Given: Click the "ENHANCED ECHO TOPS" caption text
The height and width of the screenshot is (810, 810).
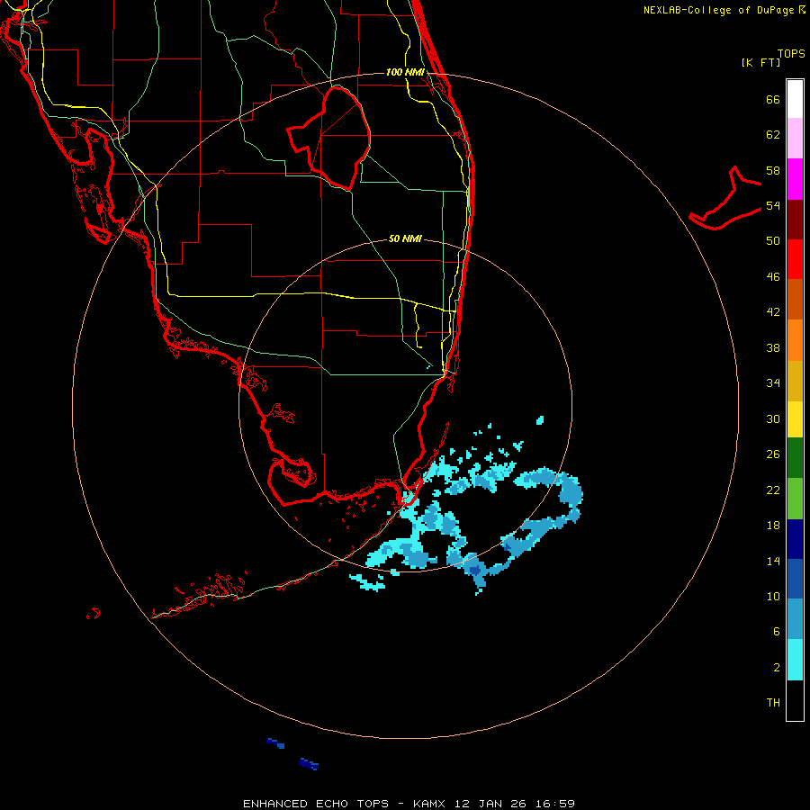Looking at the screenshot, I should point(316,804).
